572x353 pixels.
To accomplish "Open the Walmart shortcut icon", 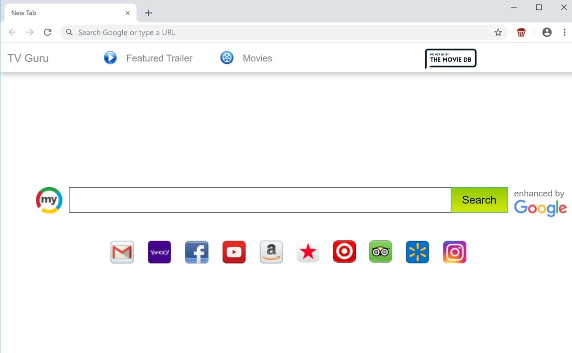I will 417,252.
